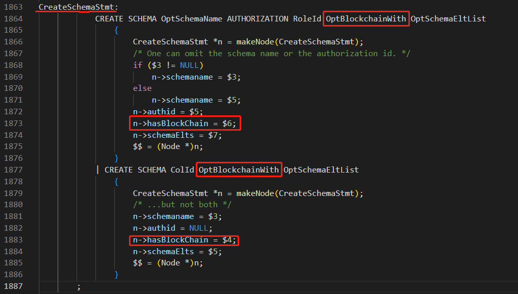Click line number 1877 in the gutter
The height and width of the screenshot is (294, 518).
13,169
